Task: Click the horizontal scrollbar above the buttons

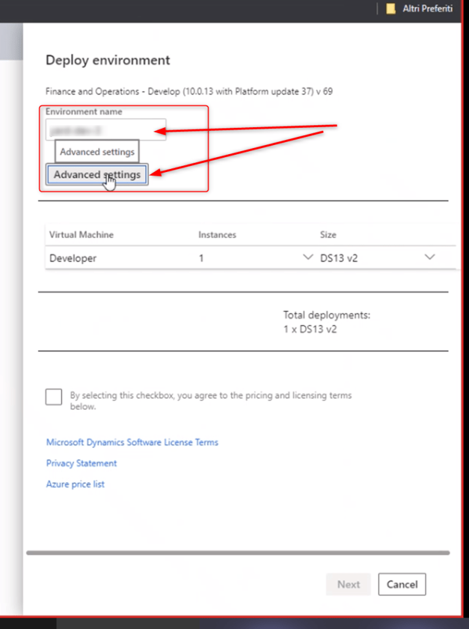Action: coord(239,553)
